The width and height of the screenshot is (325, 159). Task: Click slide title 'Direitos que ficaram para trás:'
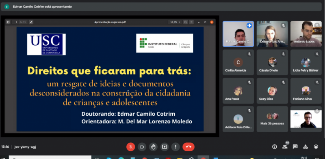109,71
